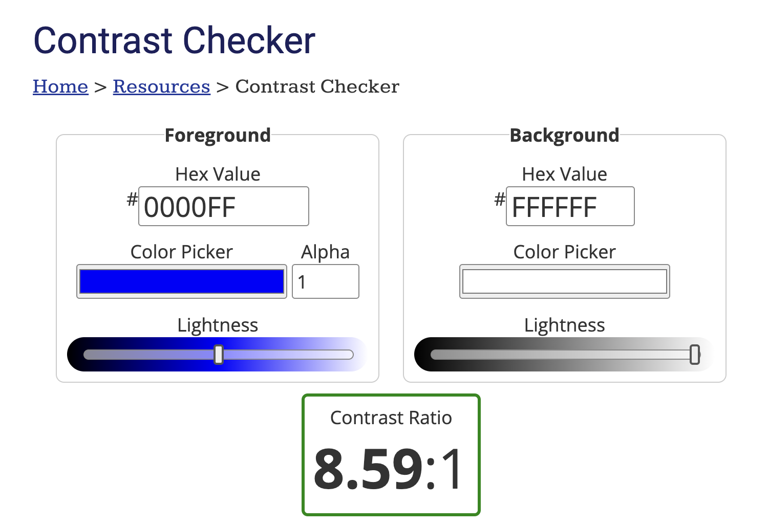Click the Background "Lightness" label
Screen dimensions: 768x526
564,325
